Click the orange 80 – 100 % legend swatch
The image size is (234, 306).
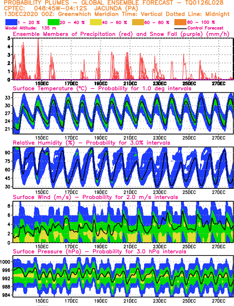[x=180, y=22]
